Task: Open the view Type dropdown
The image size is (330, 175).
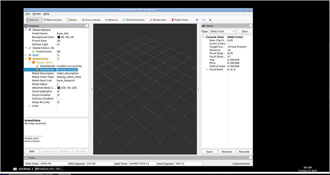Action: pos(223,32)
